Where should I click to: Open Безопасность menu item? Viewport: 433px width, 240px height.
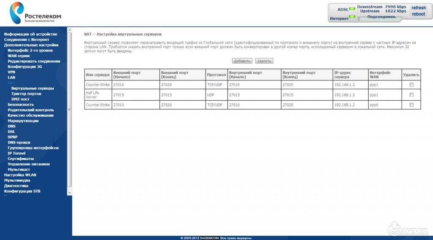coord(21,105)
